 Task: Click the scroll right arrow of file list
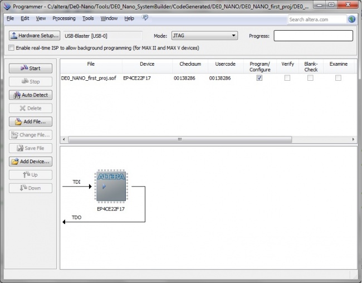pos(353,139)
